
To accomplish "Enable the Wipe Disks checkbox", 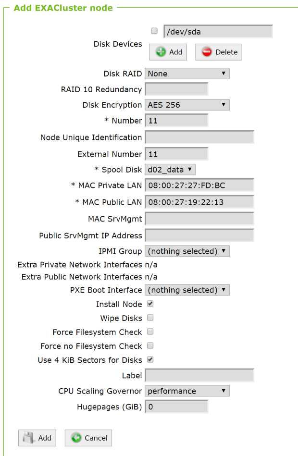I will coord(150,318).
